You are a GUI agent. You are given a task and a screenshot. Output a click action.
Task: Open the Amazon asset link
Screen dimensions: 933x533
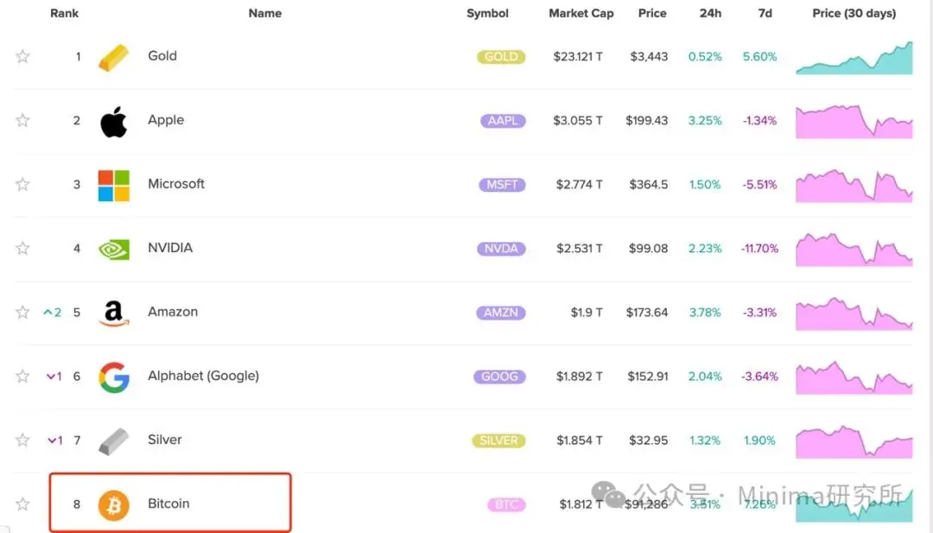[173, 312]
